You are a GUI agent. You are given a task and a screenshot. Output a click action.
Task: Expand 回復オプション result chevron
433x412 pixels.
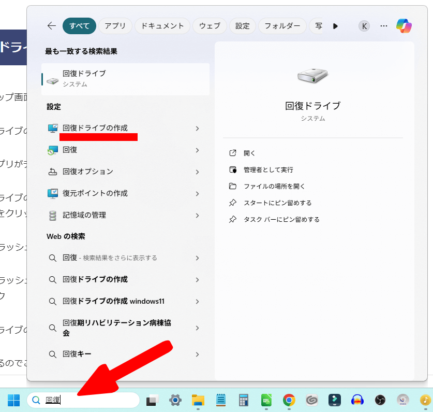pos(197,172)
